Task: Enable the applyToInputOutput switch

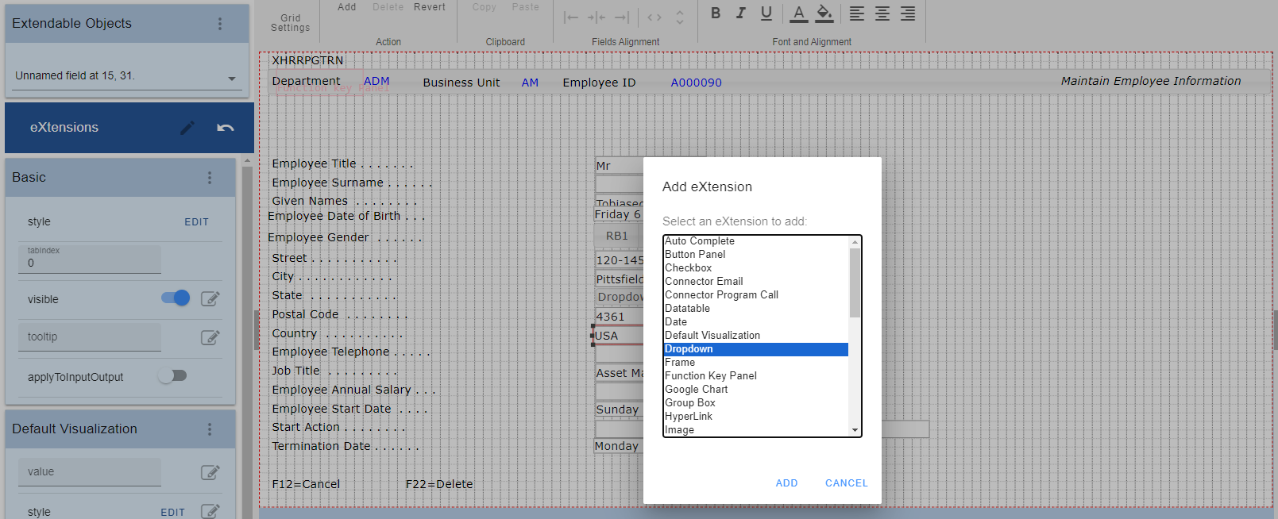Action: [172, 376]
